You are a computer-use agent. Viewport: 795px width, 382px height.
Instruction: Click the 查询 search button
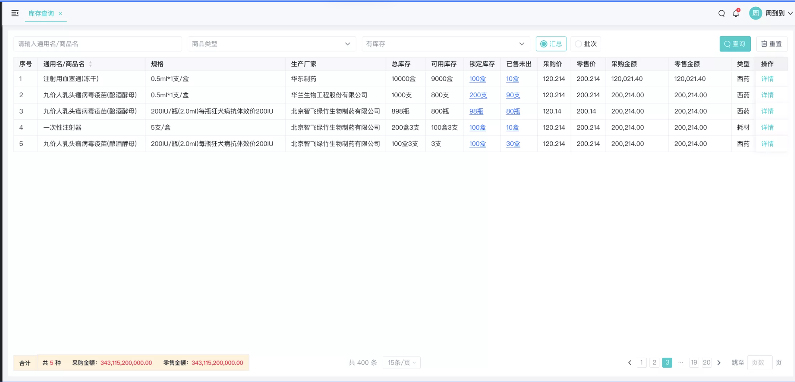click(735, 44)
